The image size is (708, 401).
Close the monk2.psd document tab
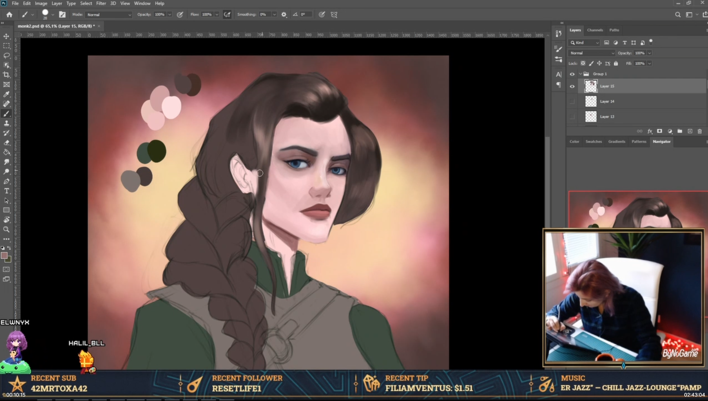pos(99,26)
